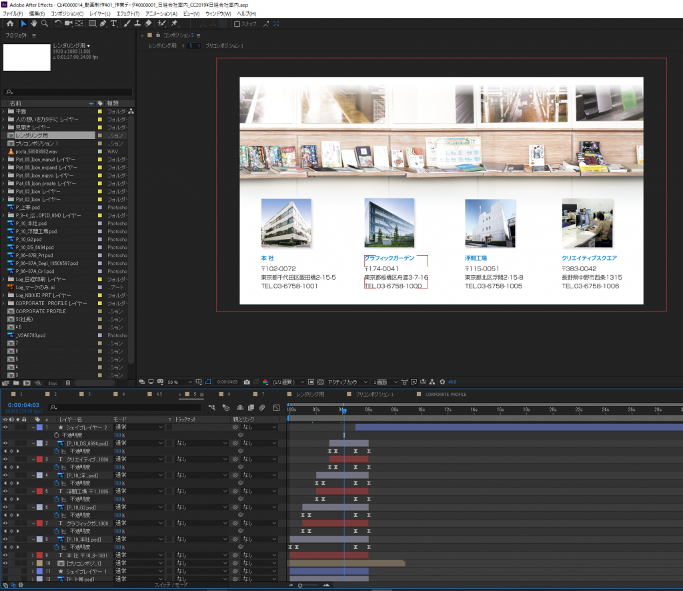Select the Brush tool
Image resolution: width=683 pixels, height=591 pixels.
tap(127, 23)
